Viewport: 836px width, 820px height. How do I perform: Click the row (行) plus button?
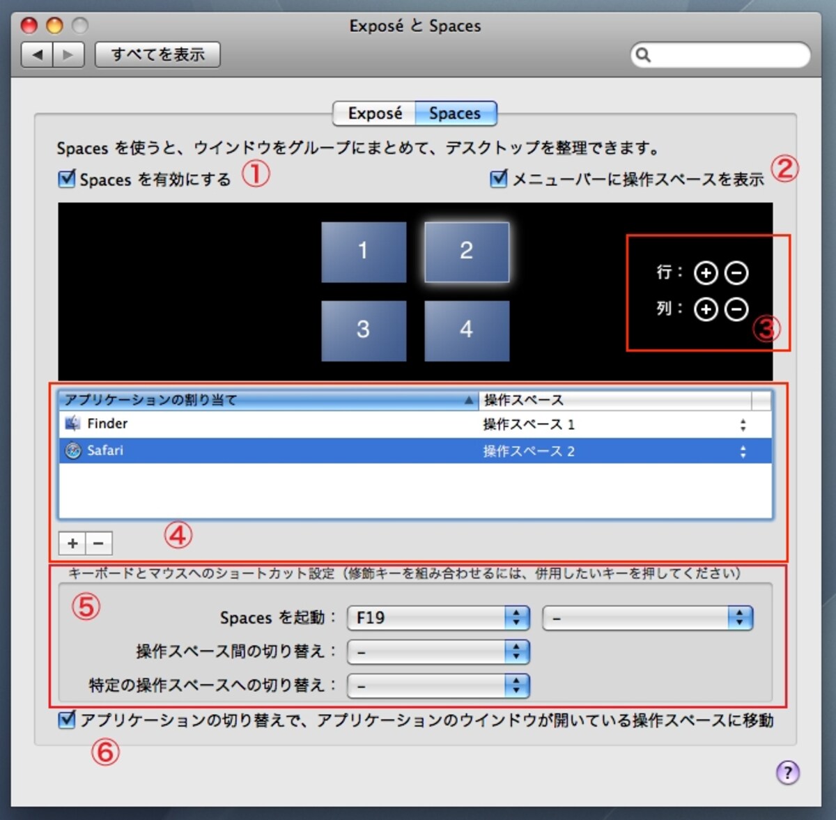[x=706, y=272]
